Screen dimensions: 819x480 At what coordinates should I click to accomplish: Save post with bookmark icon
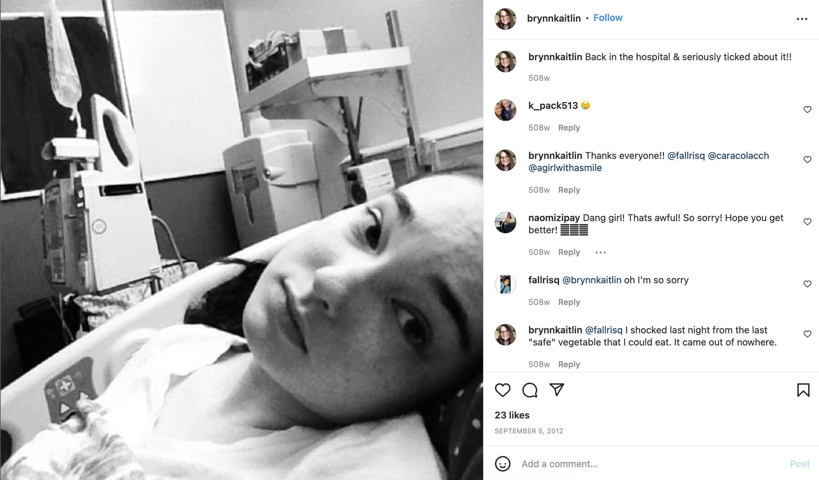coord(803,390)
